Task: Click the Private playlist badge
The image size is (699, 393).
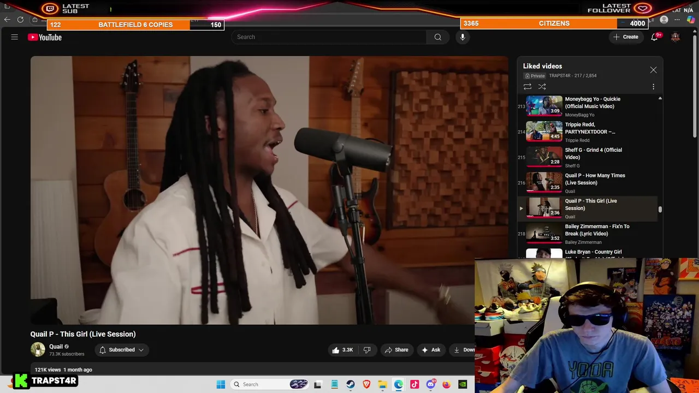Action: click(535, 76)
